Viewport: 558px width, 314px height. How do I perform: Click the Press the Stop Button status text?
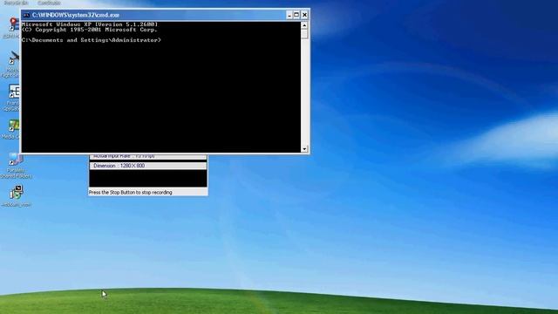130,192
